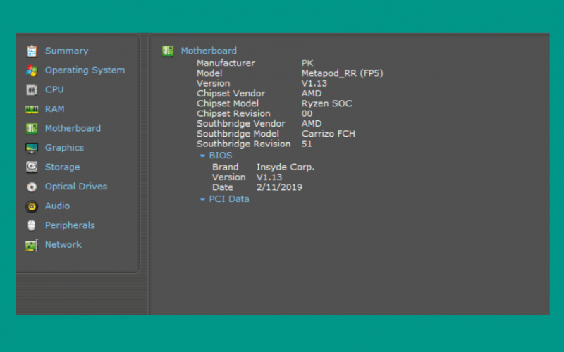Click the Model label
Image resolution: width=564 pixels, height=352 pixels.
(x=209, y=73)
